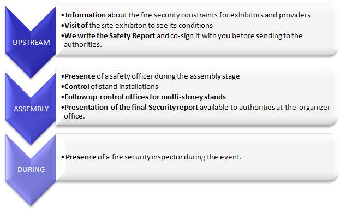
Task: Click the ASSEMBLY chevron arrow
Action: pos(31,109)
